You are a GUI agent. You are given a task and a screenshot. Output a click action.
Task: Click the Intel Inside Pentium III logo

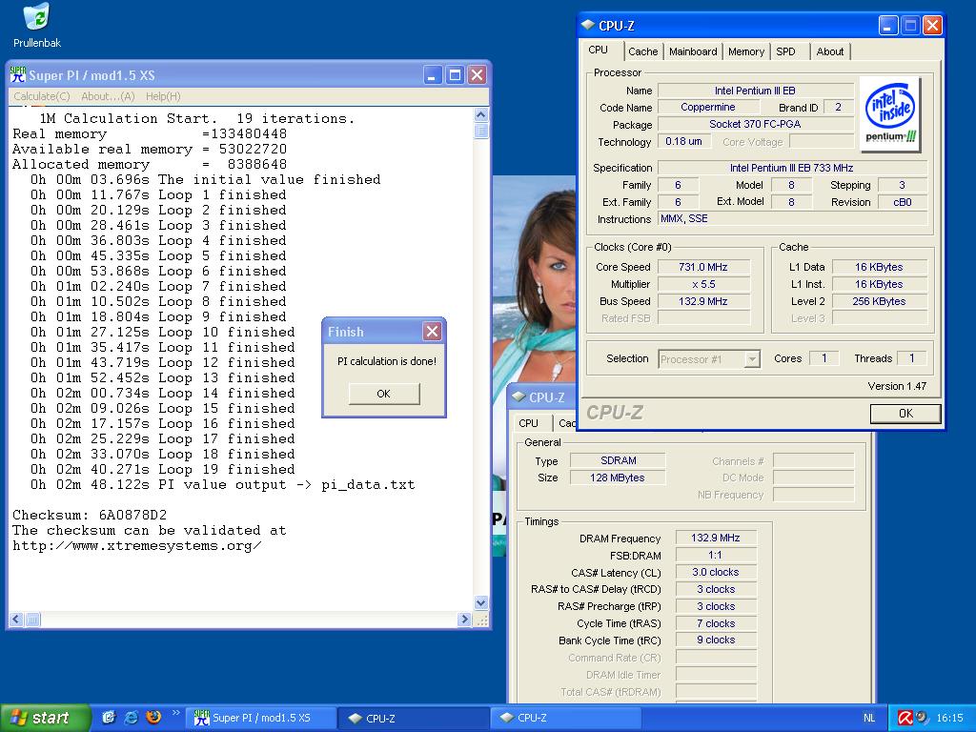(890, 114)
